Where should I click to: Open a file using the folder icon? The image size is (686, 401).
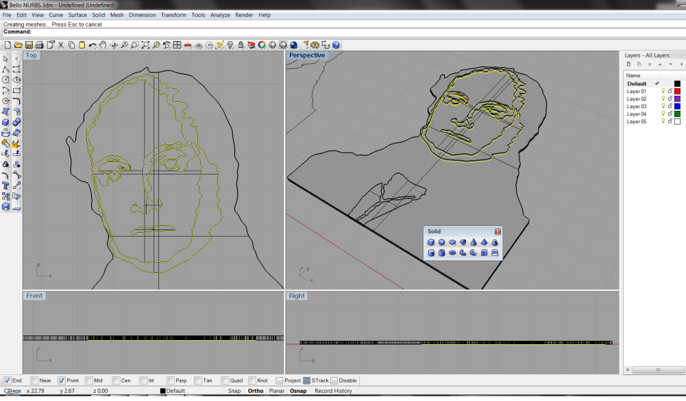click(x=19, y=45)
